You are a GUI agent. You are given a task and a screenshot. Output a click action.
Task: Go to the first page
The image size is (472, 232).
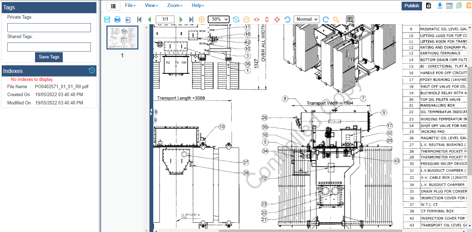tap(139, 19)
